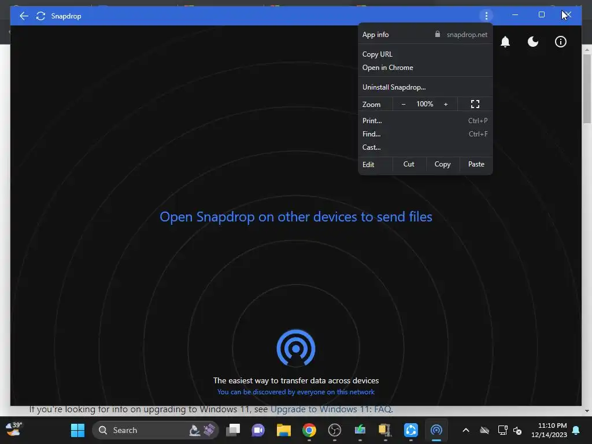Viewport: 592px width, 444px height.
Task: Open OBS Studio from the taskbar
Action: pos(335,430)
